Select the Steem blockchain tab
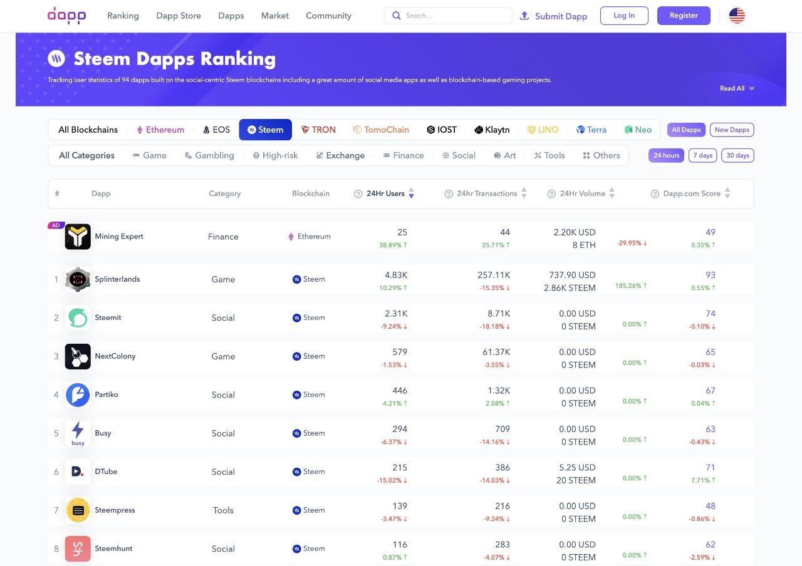Viewport: 802px width, 566px height. coord(266,130)
